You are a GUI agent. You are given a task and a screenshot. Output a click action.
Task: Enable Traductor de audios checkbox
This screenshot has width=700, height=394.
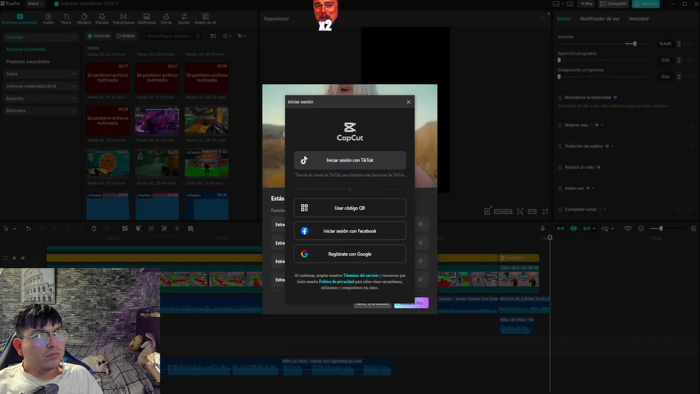(560, 146)
